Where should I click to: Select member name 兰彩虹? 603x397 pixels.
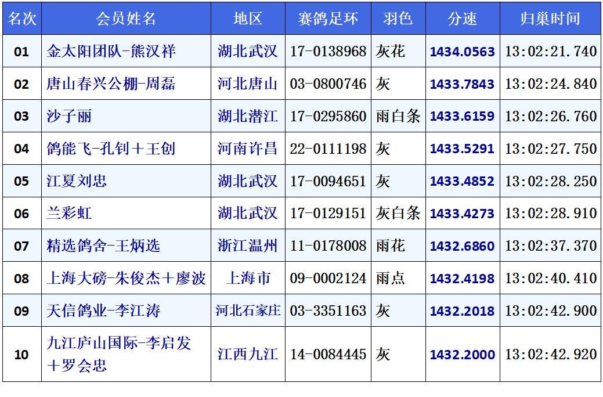coord(69,214)
